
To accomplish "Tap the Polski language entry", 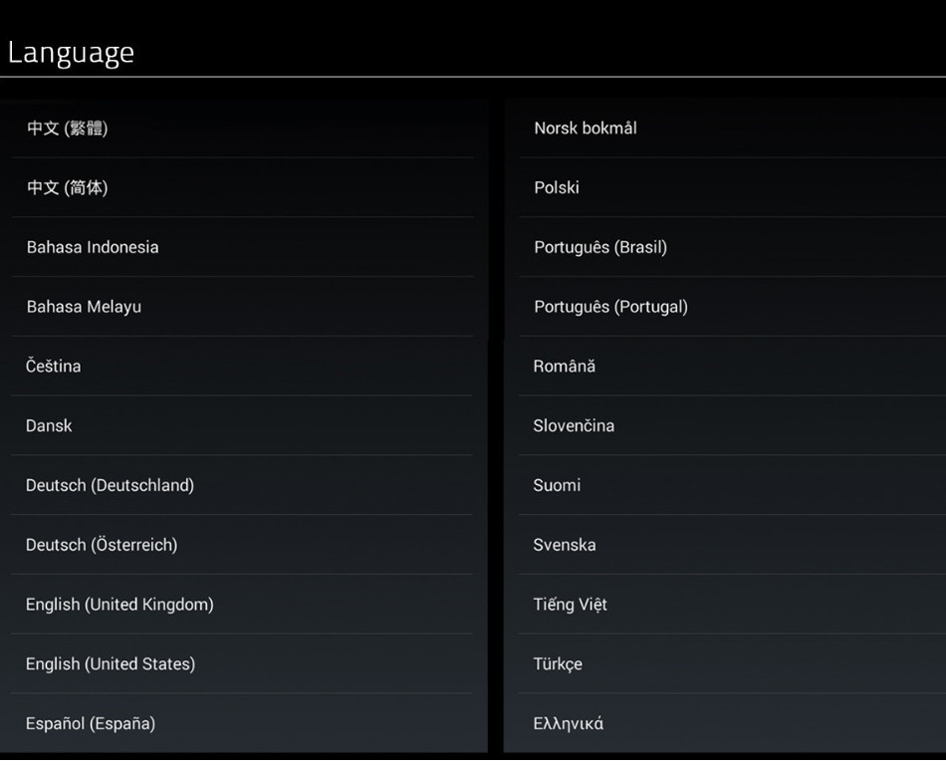I will (557, 187).
